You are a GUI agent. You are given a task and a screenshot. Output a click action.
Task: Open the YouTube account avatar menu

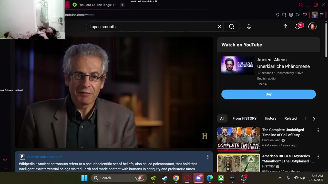click(x=312, y=27)
